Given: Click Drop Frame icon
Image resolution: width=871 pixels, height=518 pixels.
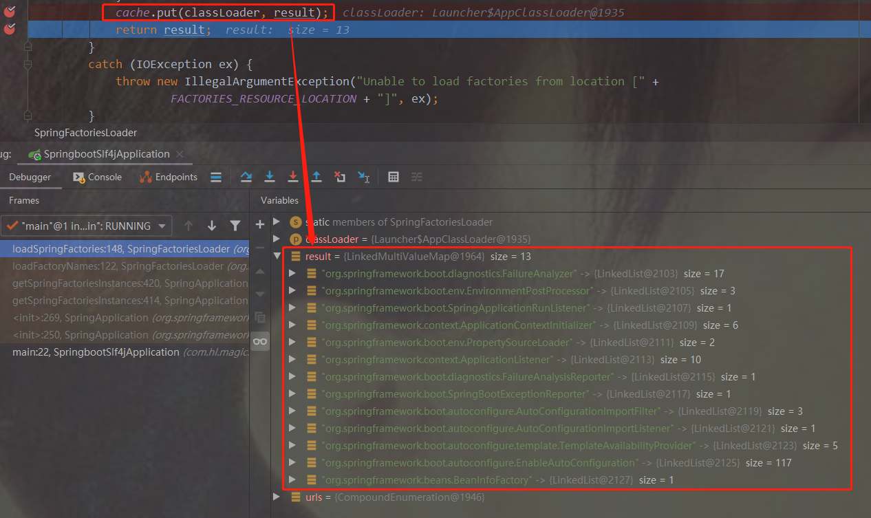Looking at the screenshot, I should (x=340, y=177).
